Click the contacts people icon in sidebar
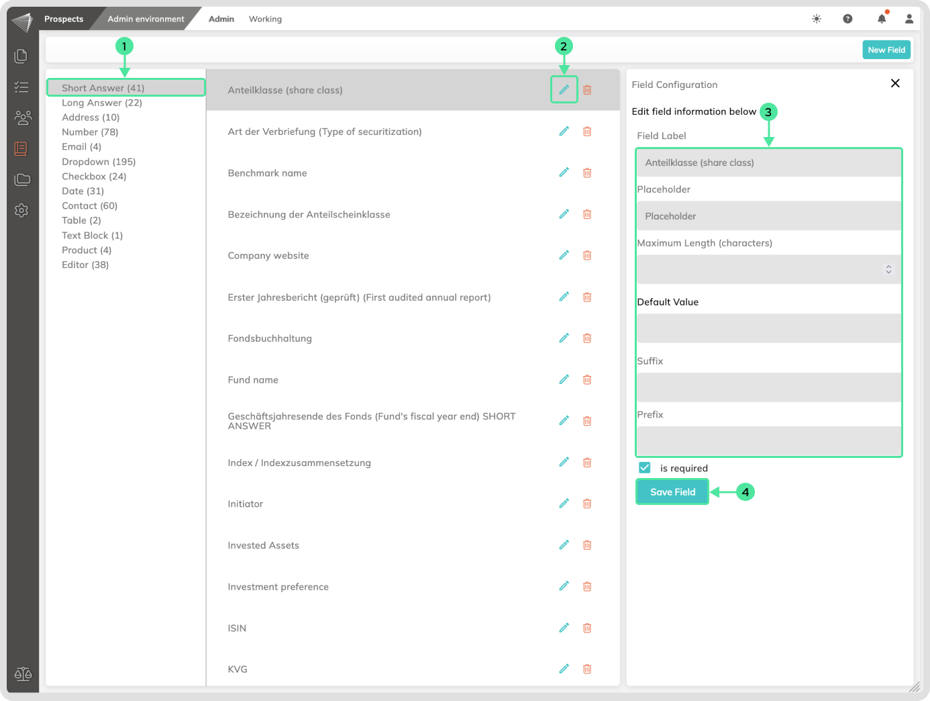 pos(22,118)
